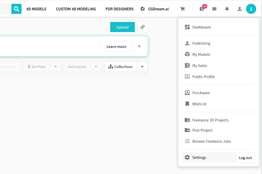
Task: Open the notifications bell icon
Action: (227, 9)
